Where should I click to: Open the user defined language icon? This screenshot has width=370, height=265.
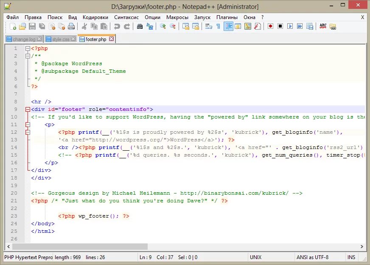click(238, 26)
